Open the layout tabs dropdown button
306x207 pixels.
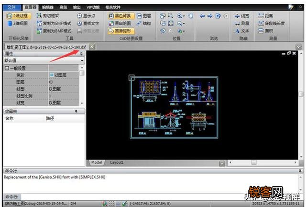coord(222,163)
